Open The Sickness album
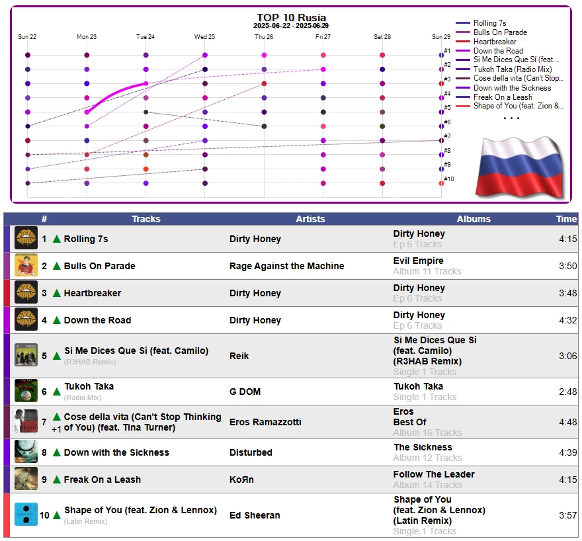The width and height of the screenshot is (582, 541). 423,447
